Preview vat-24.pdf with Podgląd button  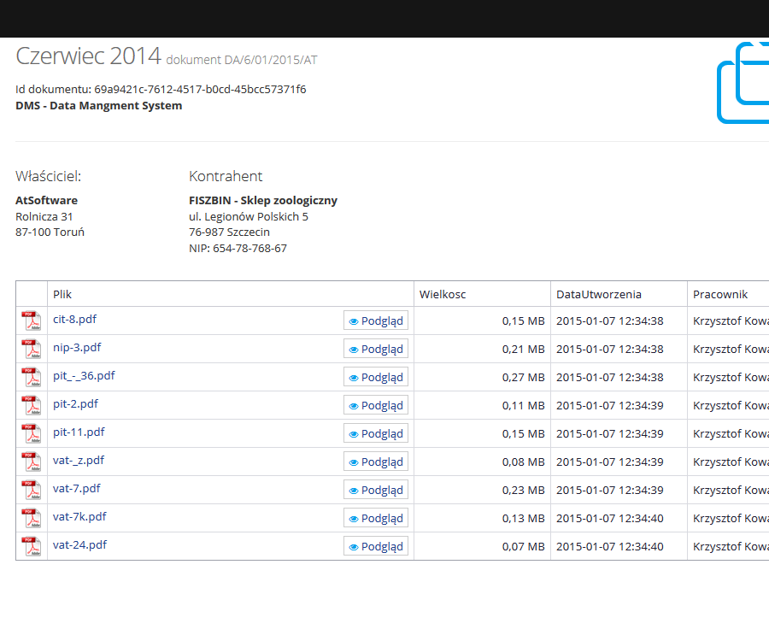376,546
